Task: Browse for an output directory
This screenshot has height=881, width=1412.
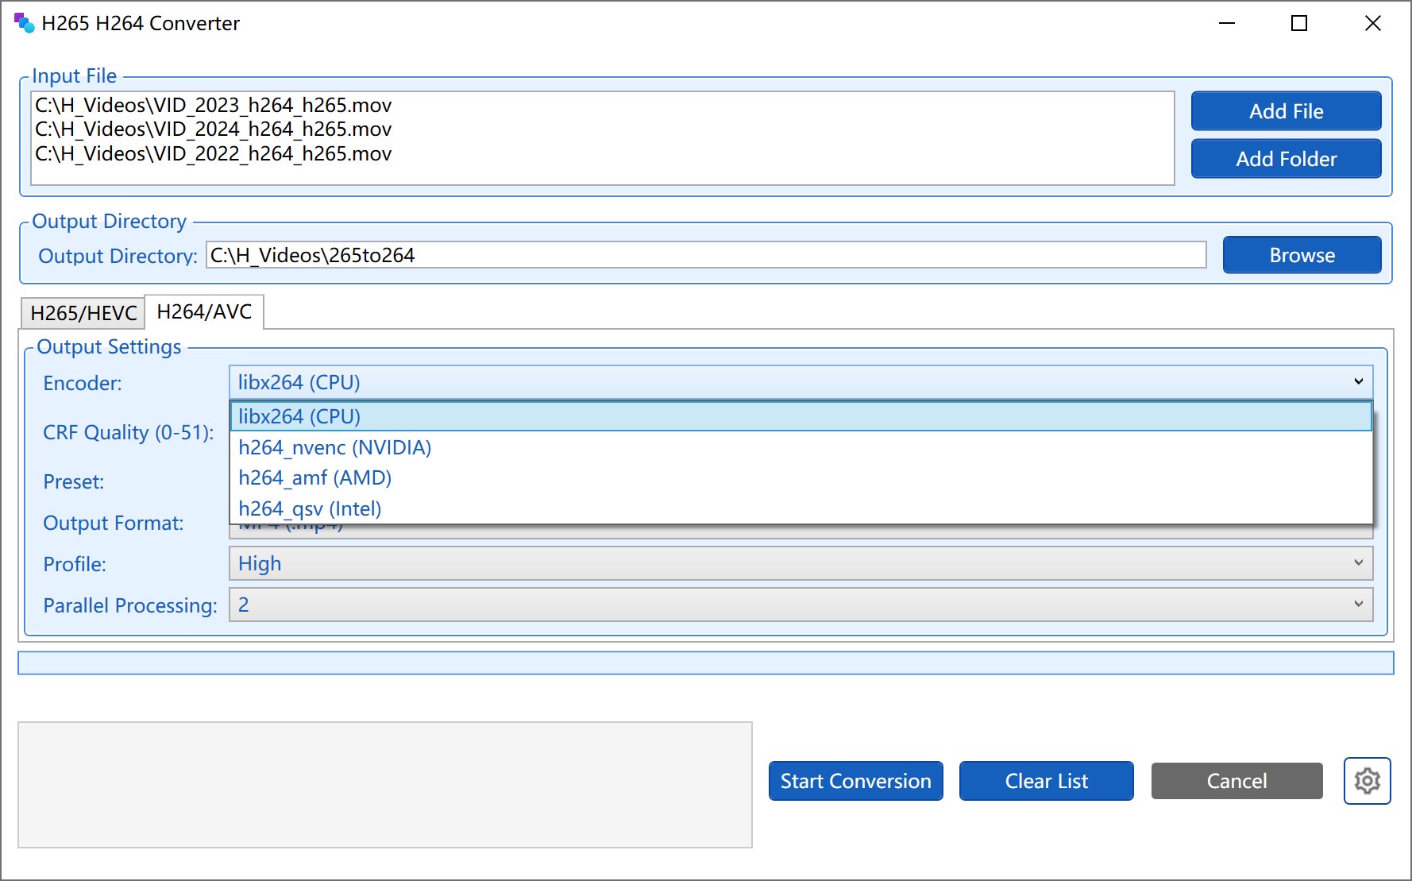Action: (1302, 255)
